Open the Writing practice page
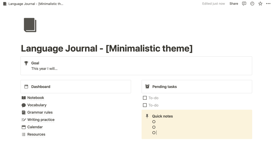This screenshot has height=153, width=271. (41, 120)
